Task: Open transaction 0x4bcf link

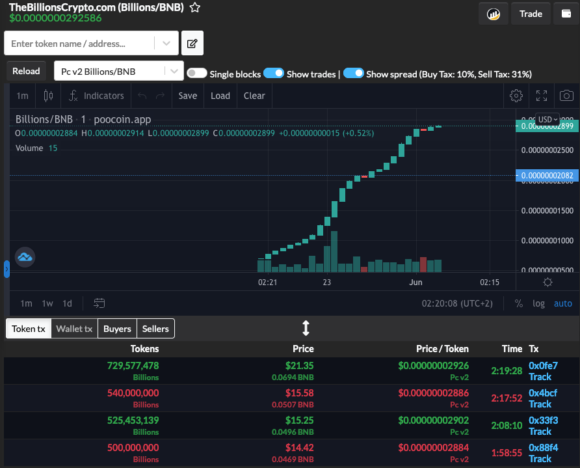Action: [x=543, y=393]
